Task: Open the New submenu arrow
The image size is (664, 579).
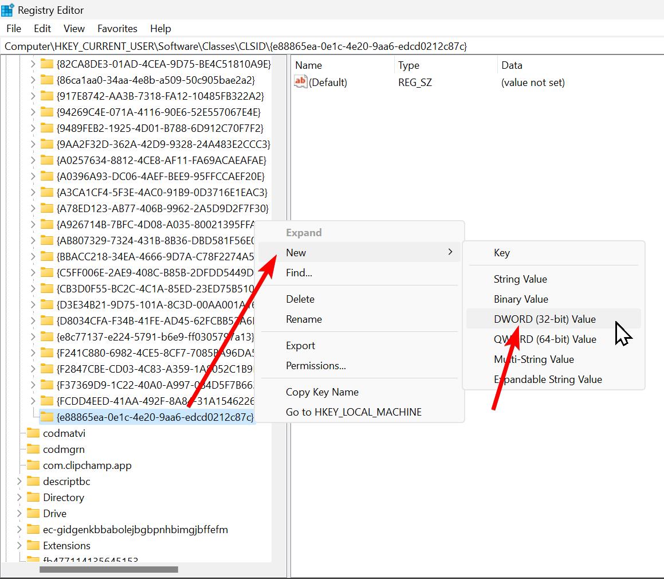Action: coord(450,252)
